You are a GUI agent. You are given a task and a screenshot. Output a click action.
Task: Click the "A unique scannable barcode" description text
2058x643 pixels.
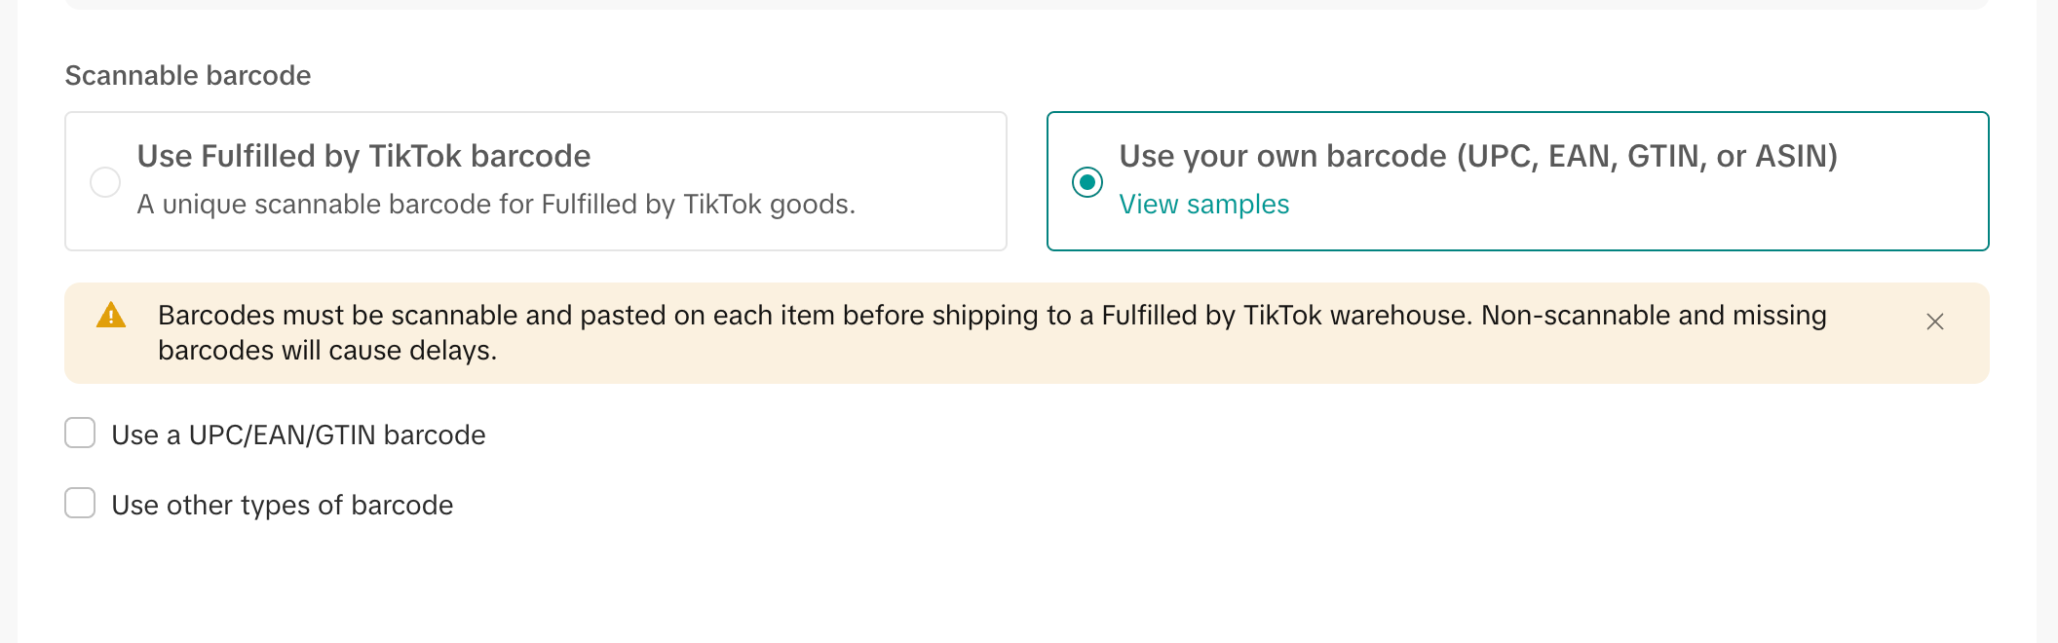[x=496, y=205]
